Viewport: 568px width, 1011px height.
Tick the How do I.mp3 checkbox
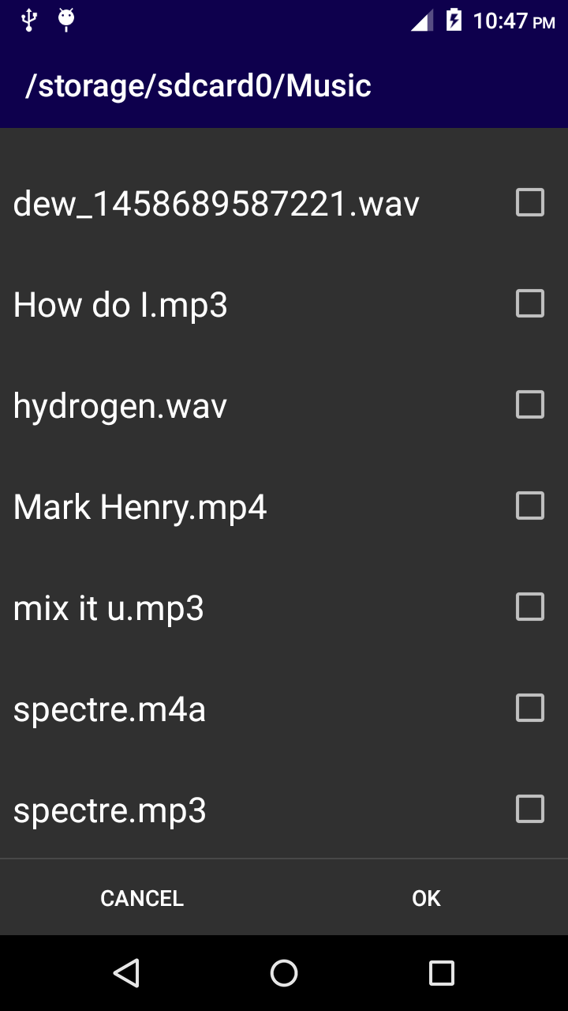click(x=529, y=303)
